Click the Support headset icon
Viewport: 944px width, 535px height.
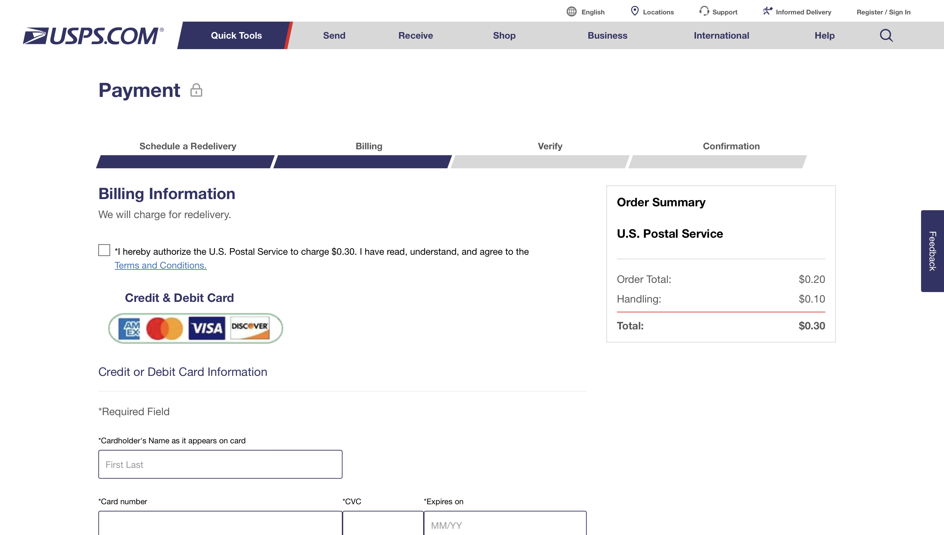coord(702,11)
